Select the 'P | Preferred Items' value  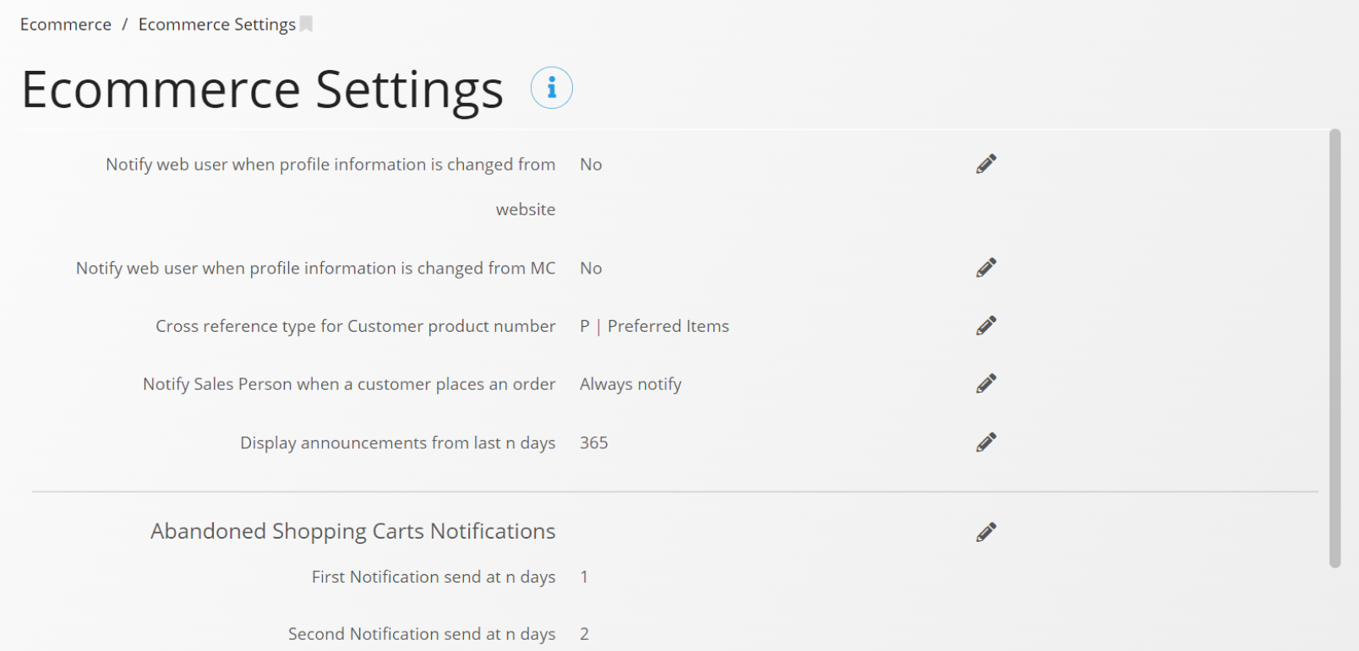coord(654,326)
